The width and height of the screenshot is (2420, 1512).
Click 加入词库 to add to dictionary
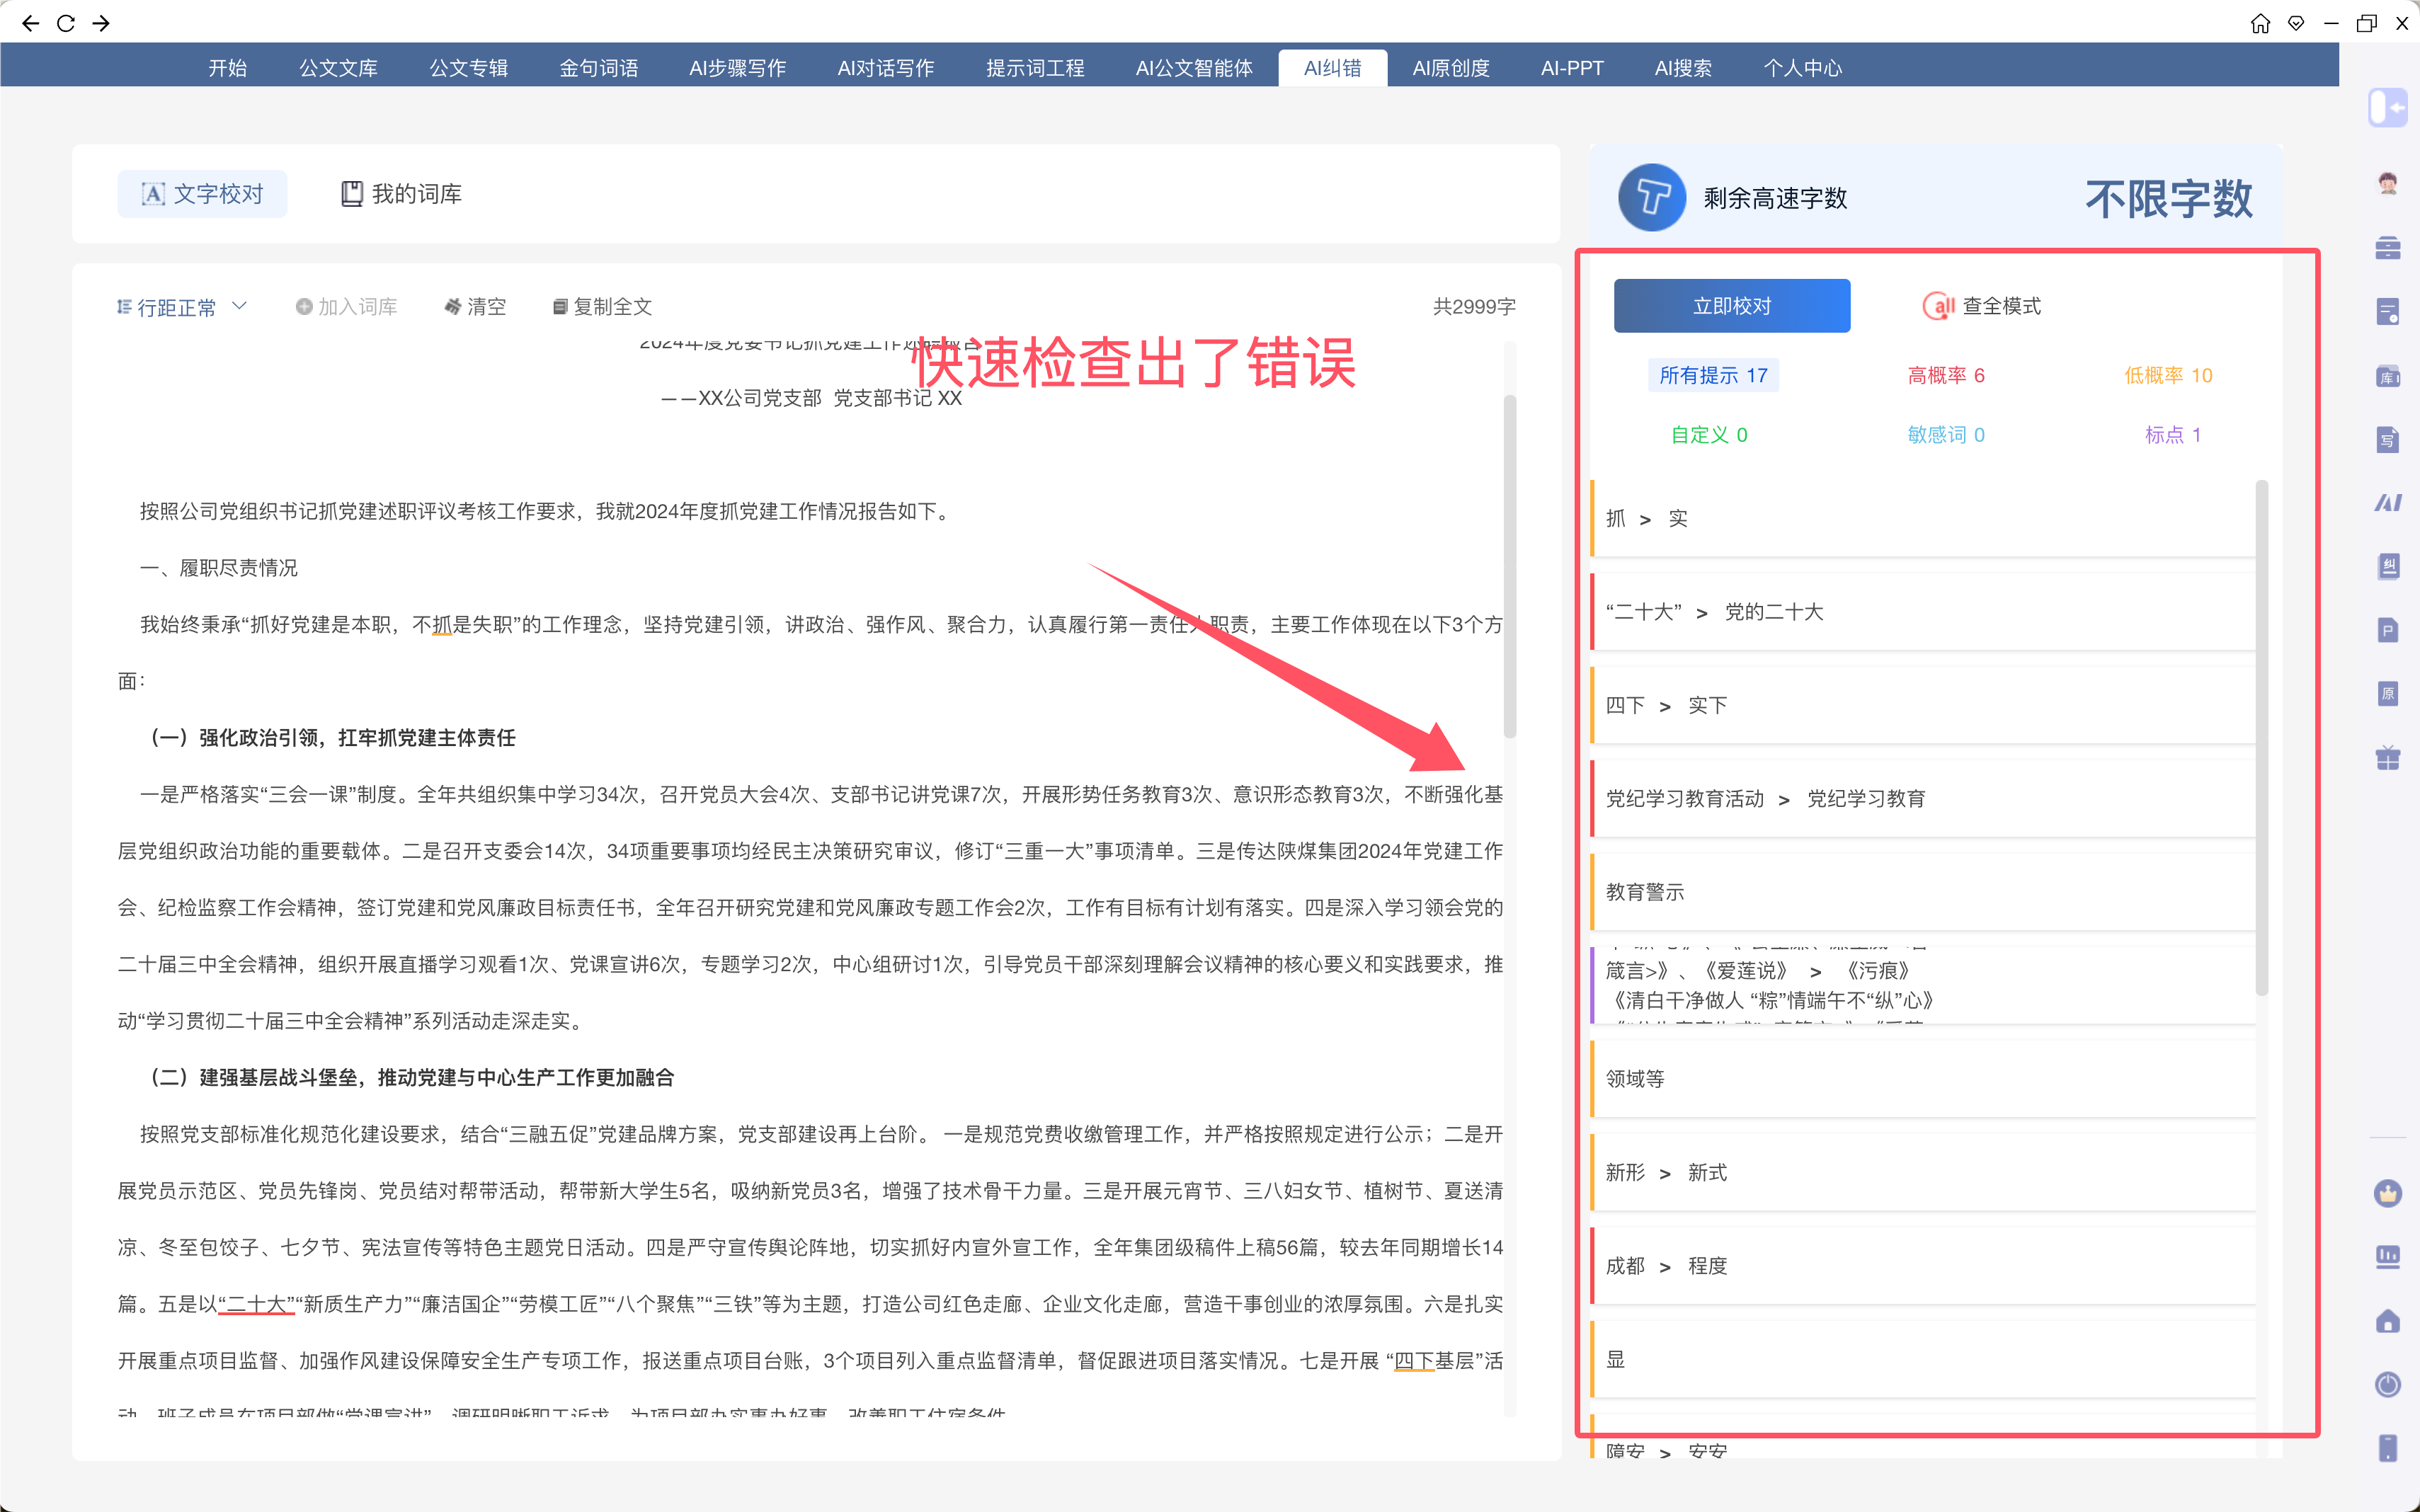(347, 307)
